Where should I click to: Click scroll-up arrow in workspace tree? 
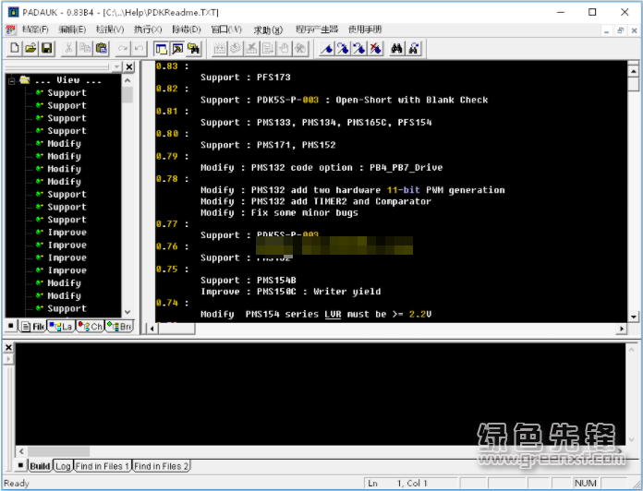[x=127, y=80]
